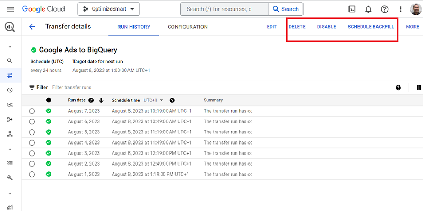Open the list-style settings sidebar icon
The image size is (423, 211).
point(10,163)
